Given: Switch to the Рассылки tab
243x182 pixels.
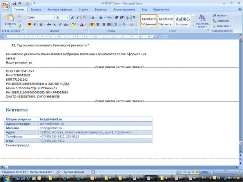Looking at the screenshot, I should (101, 9).
